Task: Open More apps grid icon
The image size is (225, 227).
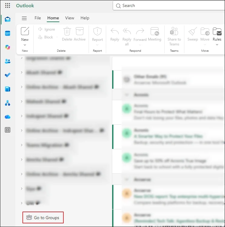Action: [8, 130]
